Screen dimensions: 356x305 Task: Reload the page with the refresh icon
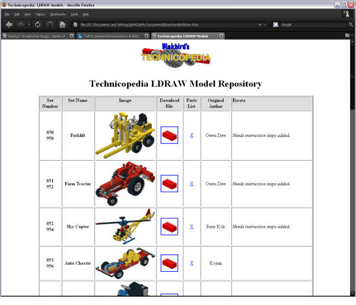(38, 24)
